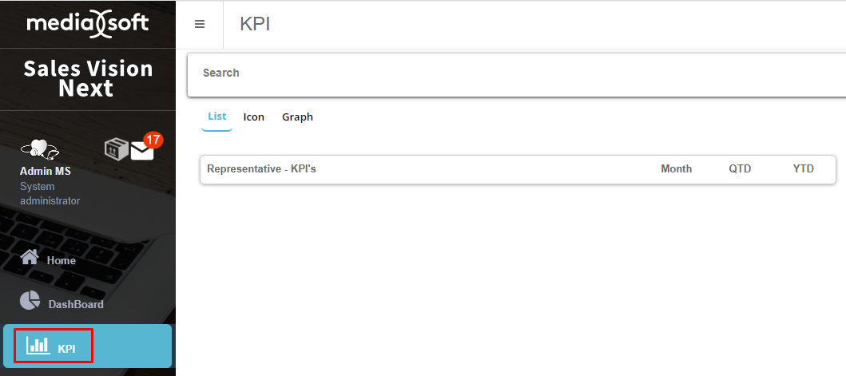Open the DashBoard menu label
Image resolution: width=846 pixels, height=376 pixels.
[76, 304]
